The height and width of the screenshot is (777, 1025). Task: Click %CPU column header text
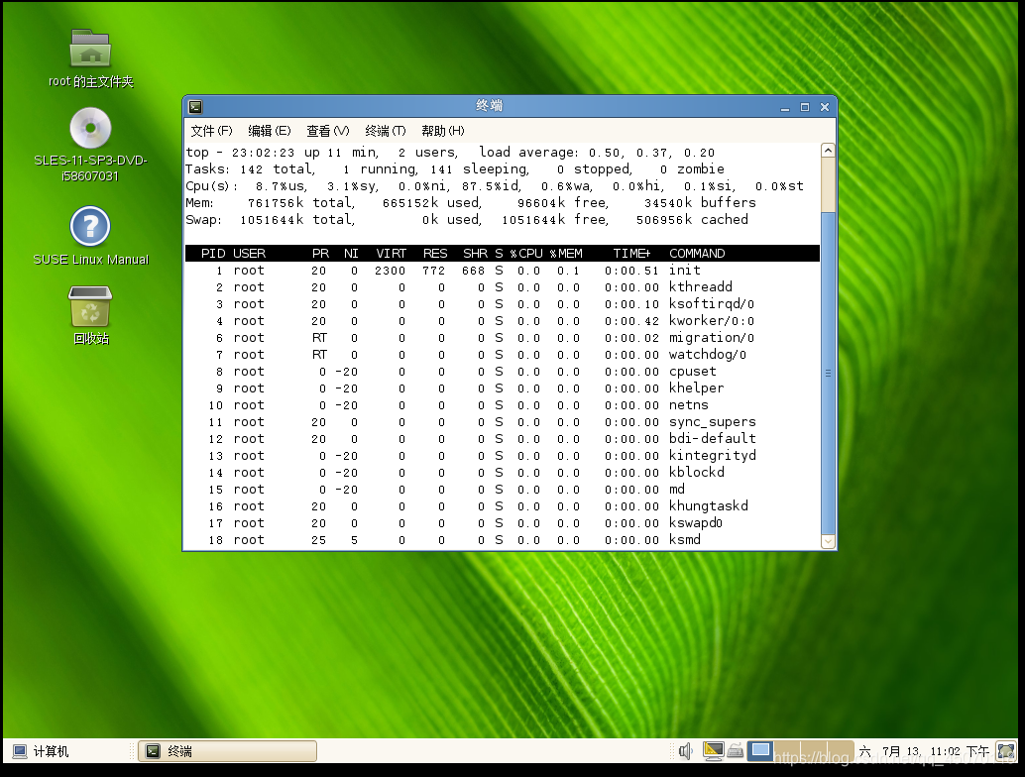527,253
